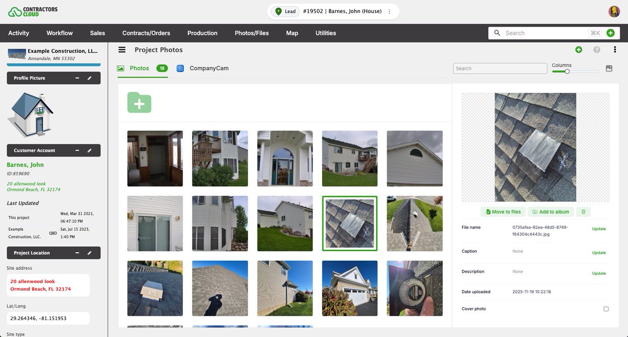628x337 pixels.
Task: Select the arched front entry door thumbnail
Action: (285, 159)
